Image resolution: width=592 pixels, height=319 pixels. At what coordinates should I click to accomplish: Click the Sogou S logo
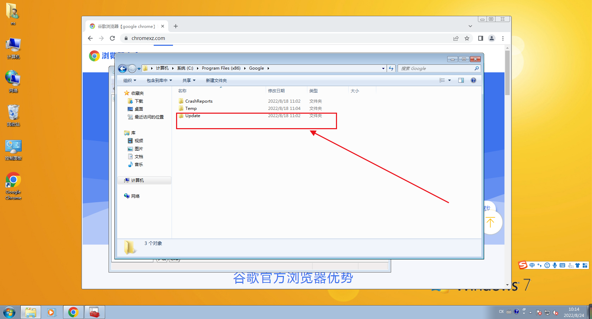(523, 265)
